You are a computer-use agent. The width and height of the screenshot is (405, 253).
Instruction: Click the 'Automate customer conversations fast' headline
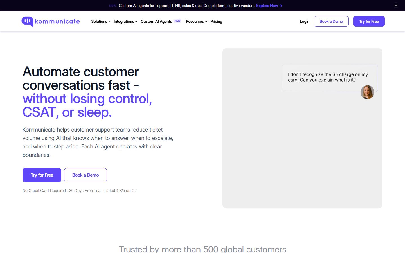pos(81,78)
